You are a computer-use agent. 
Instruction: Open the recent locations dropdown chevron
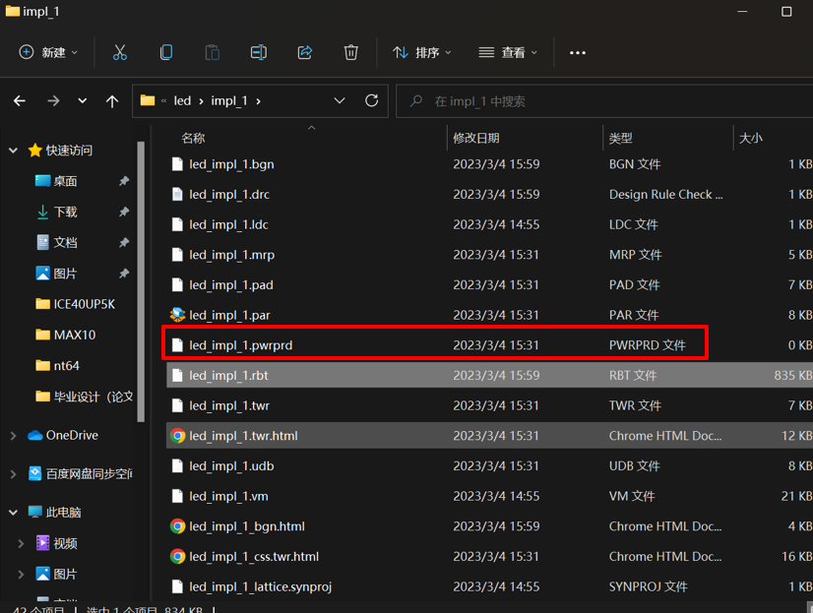[x=83, y=100]
